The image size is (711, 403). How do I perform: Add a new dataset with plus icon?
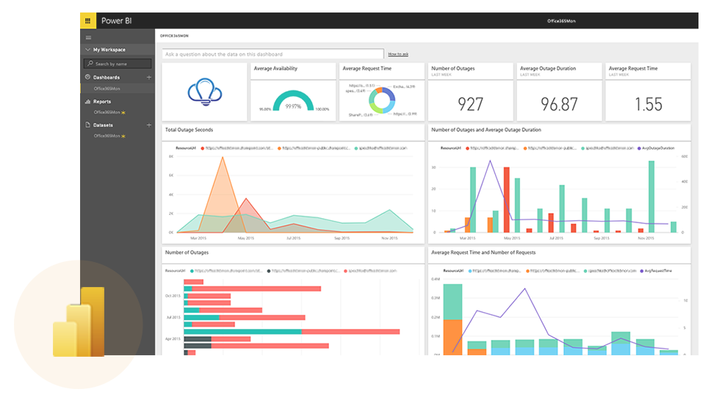pos(148,125)
